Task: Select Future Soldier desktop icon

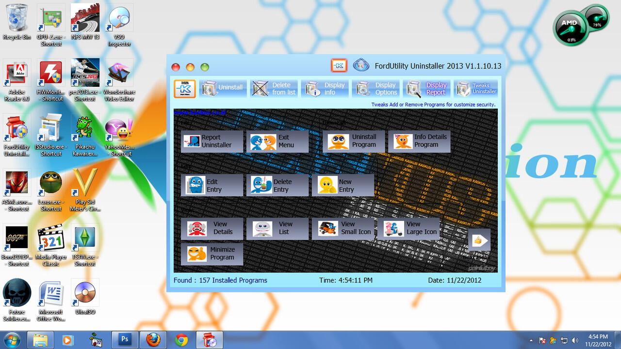Action: pos(17,301)
